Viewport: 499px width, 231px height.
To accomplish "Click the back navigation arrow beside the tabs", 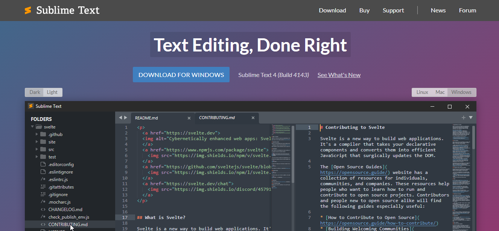I will [120, 117].
